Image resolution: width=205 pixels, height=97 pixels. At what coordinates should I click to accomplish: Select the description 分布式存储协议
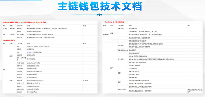click(x=32, y=77)
